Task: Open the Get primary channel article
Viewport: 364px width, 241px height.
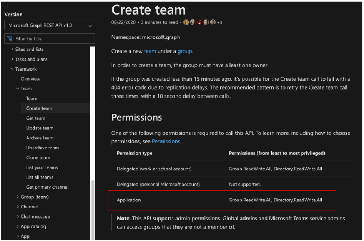Action: point(47,187)
